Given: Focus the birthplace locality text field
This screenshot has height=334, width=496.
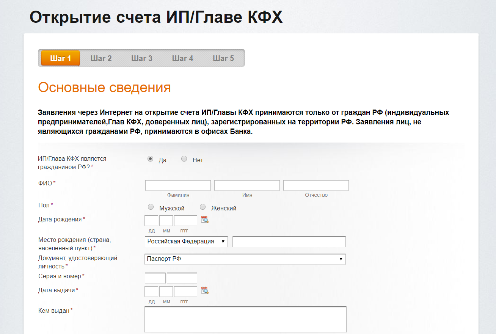Looking at the screenshot, I should coord(289,241).
